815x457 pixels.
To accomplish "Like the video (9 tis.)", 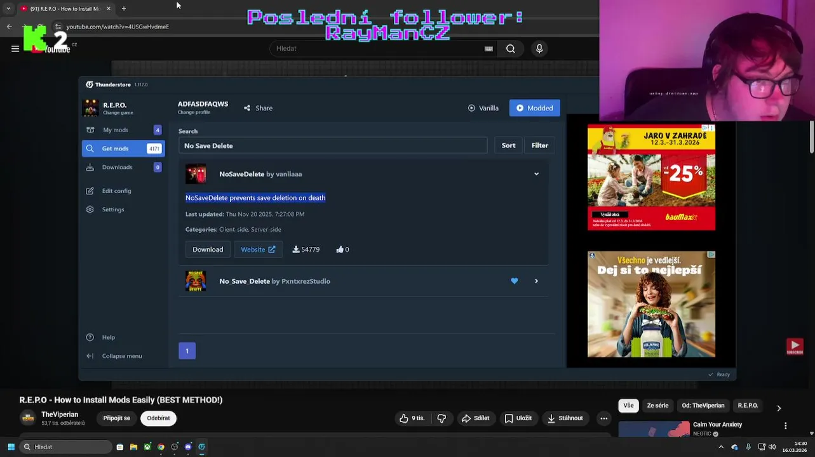I will pos(412,418).
